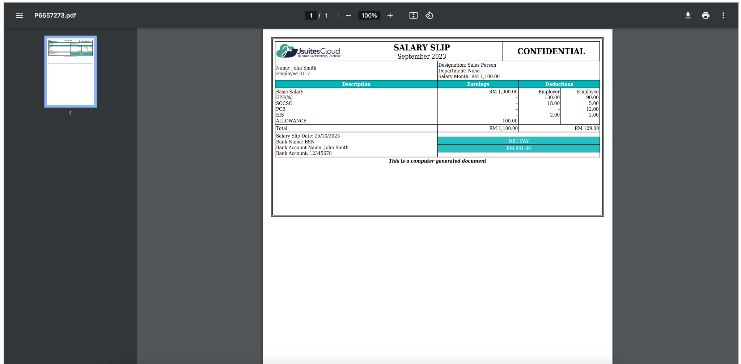This screenshot has height=364, width=741.
Task: Rotate the document counterclockwise
Action: (429, 15)
